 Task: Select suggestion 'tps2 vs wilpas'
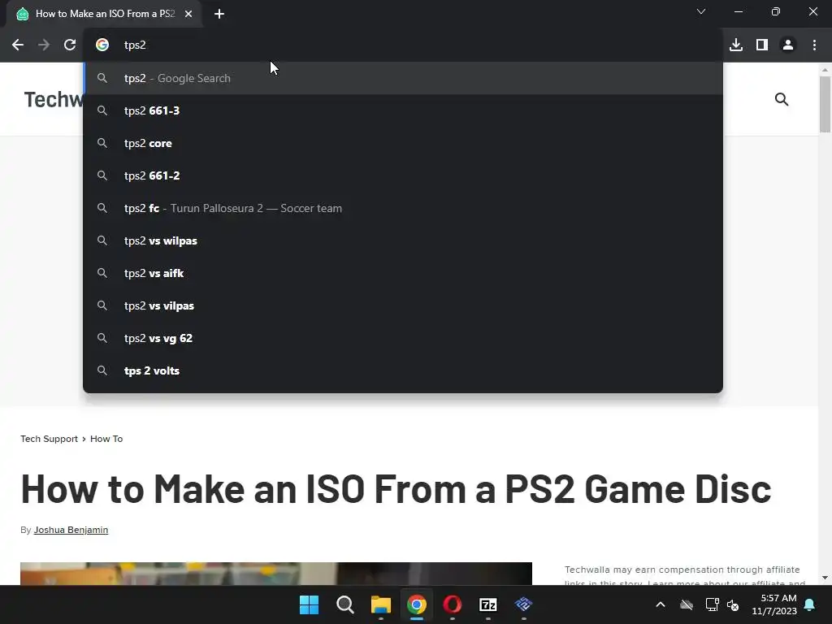(x=403, y=240)
